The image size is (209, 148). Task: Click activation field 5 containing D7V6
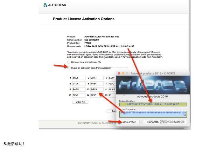coord(79,84)
